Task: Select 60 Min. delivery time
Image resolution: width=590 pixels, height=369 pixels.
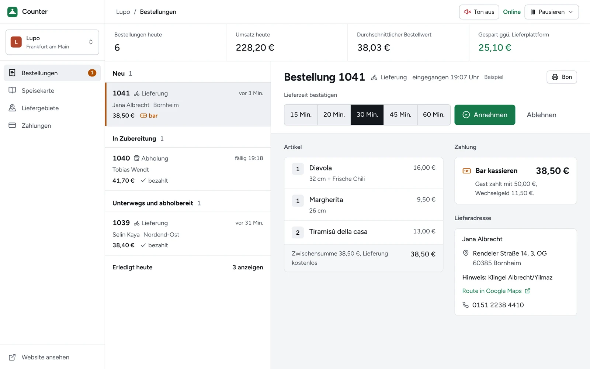Action: pyautogui.click(x=434, y=115)
